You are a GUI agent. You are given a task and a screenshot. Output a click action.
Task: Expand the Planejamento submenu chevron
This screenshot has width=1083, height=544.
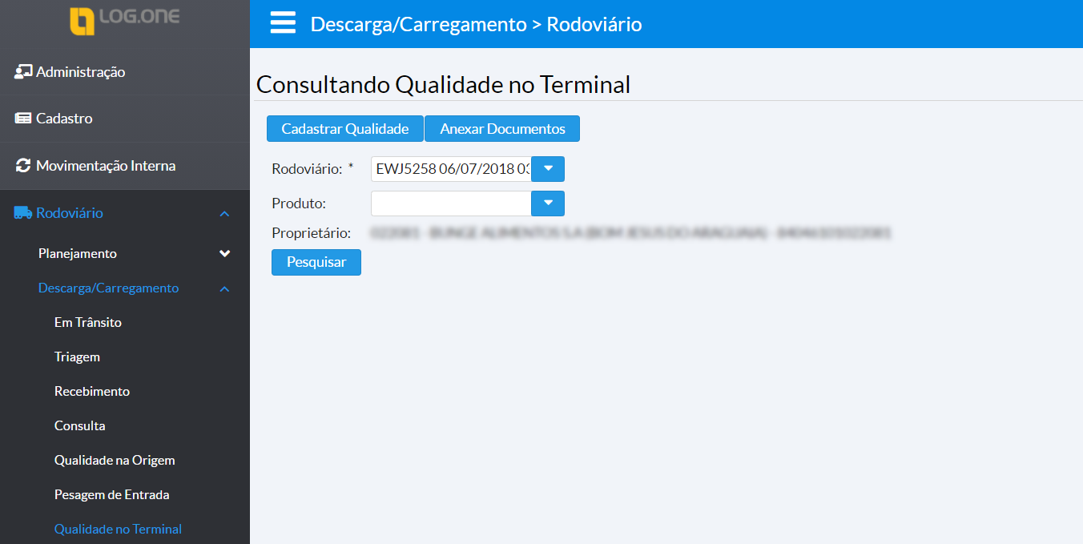click(224, 253)
